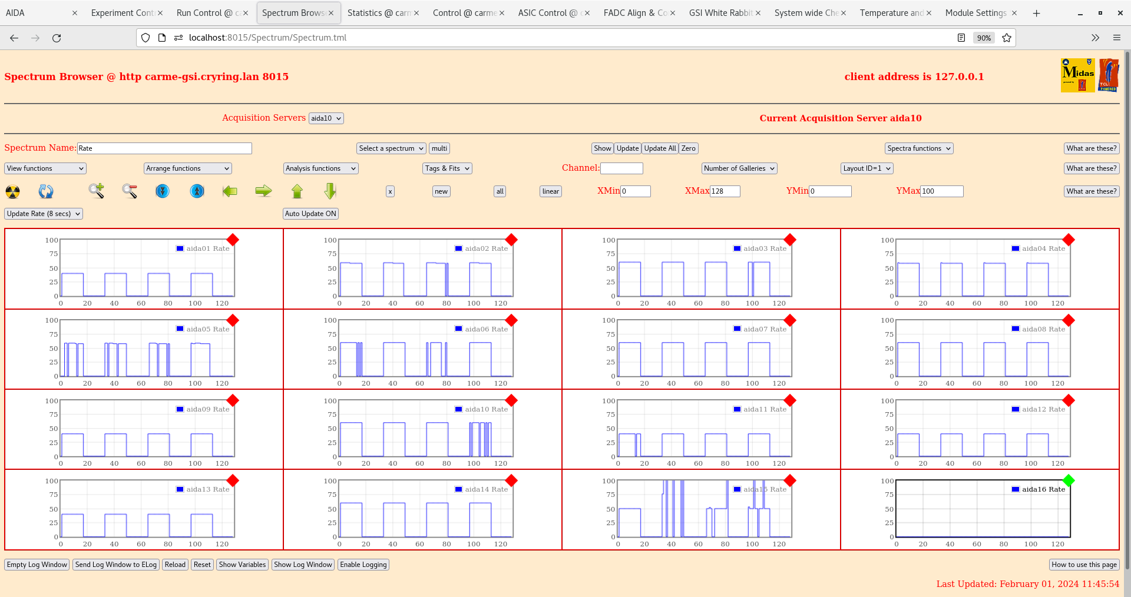Open the Acquisition Servers aida10 dropdown
1131x597 pixels.
coord(326,118)
